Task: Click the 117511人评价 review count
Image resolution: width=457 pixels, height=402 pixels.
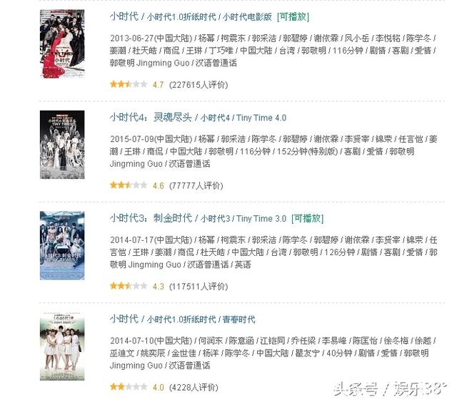Action: [x=199, y=287]
